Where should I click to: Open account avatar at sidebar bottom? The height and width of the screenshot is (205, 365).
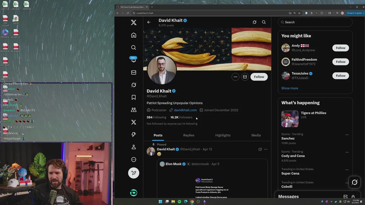[x=133, y=193]
